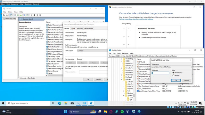Viewport: 205px width, 115px height.
Task: Open Properties icon in Services toolbar
Action: click(15, 15)
